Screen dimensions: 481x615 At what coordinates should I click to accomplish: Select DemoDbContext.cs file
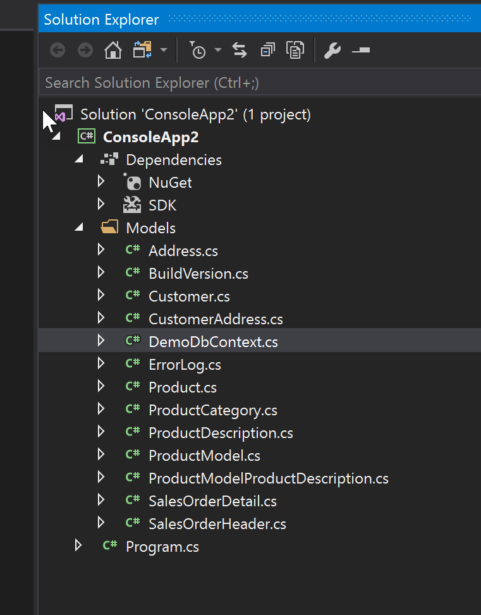tap(214, 342)
